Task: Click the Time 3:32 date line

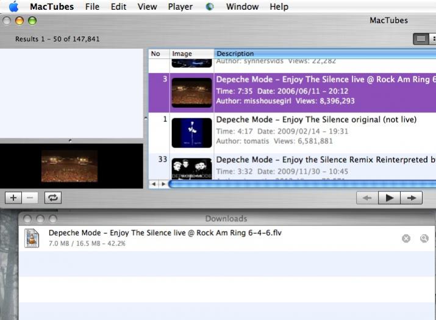Action: pos(282,171)
